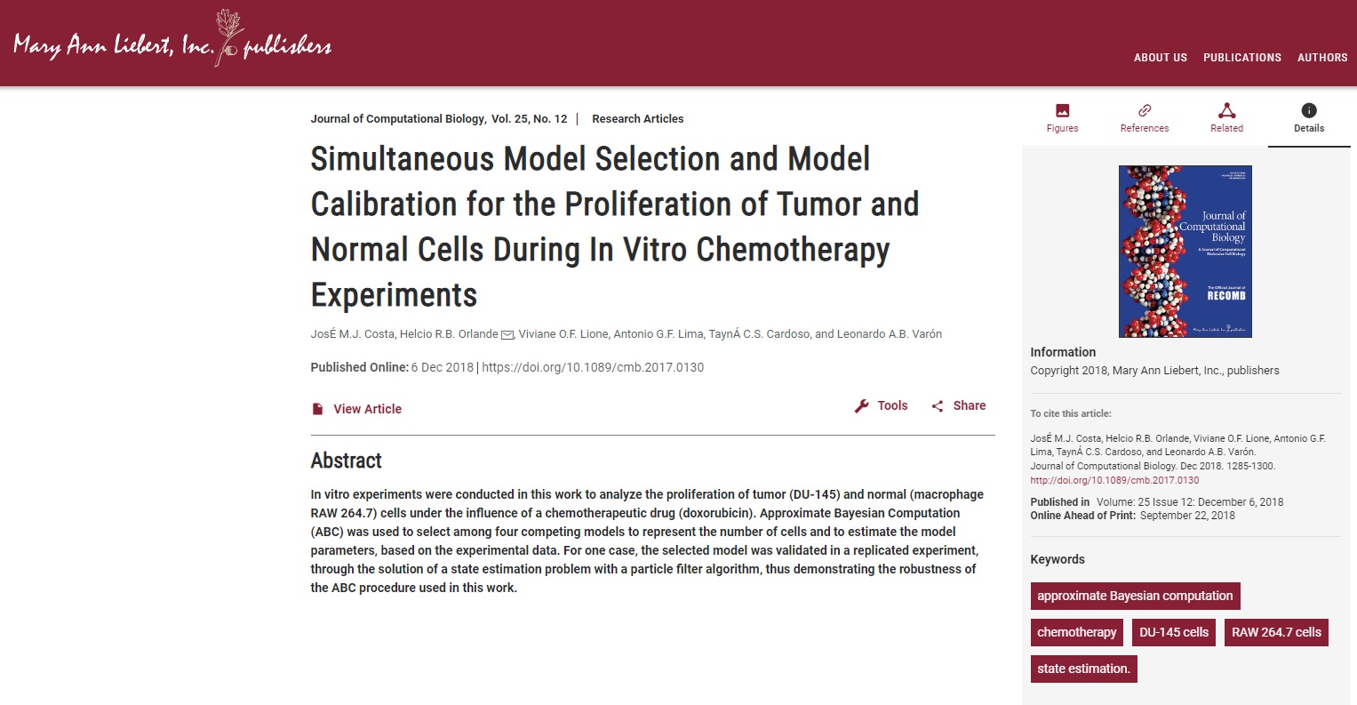This screenshot has height=705, width=1357.
Task: Select the 'RAW 264.7 cells' keyword tag
Action: [1276, 632]
